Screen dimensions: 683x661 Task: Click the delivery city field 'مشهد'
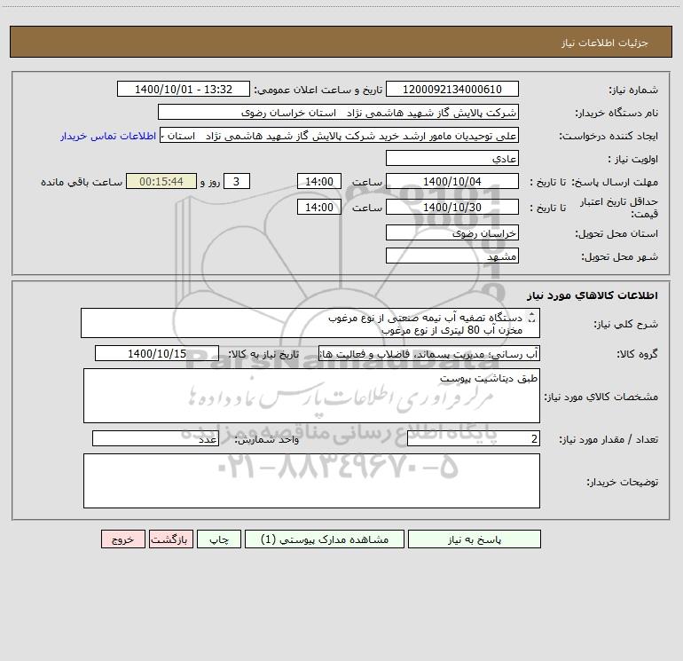452,256
